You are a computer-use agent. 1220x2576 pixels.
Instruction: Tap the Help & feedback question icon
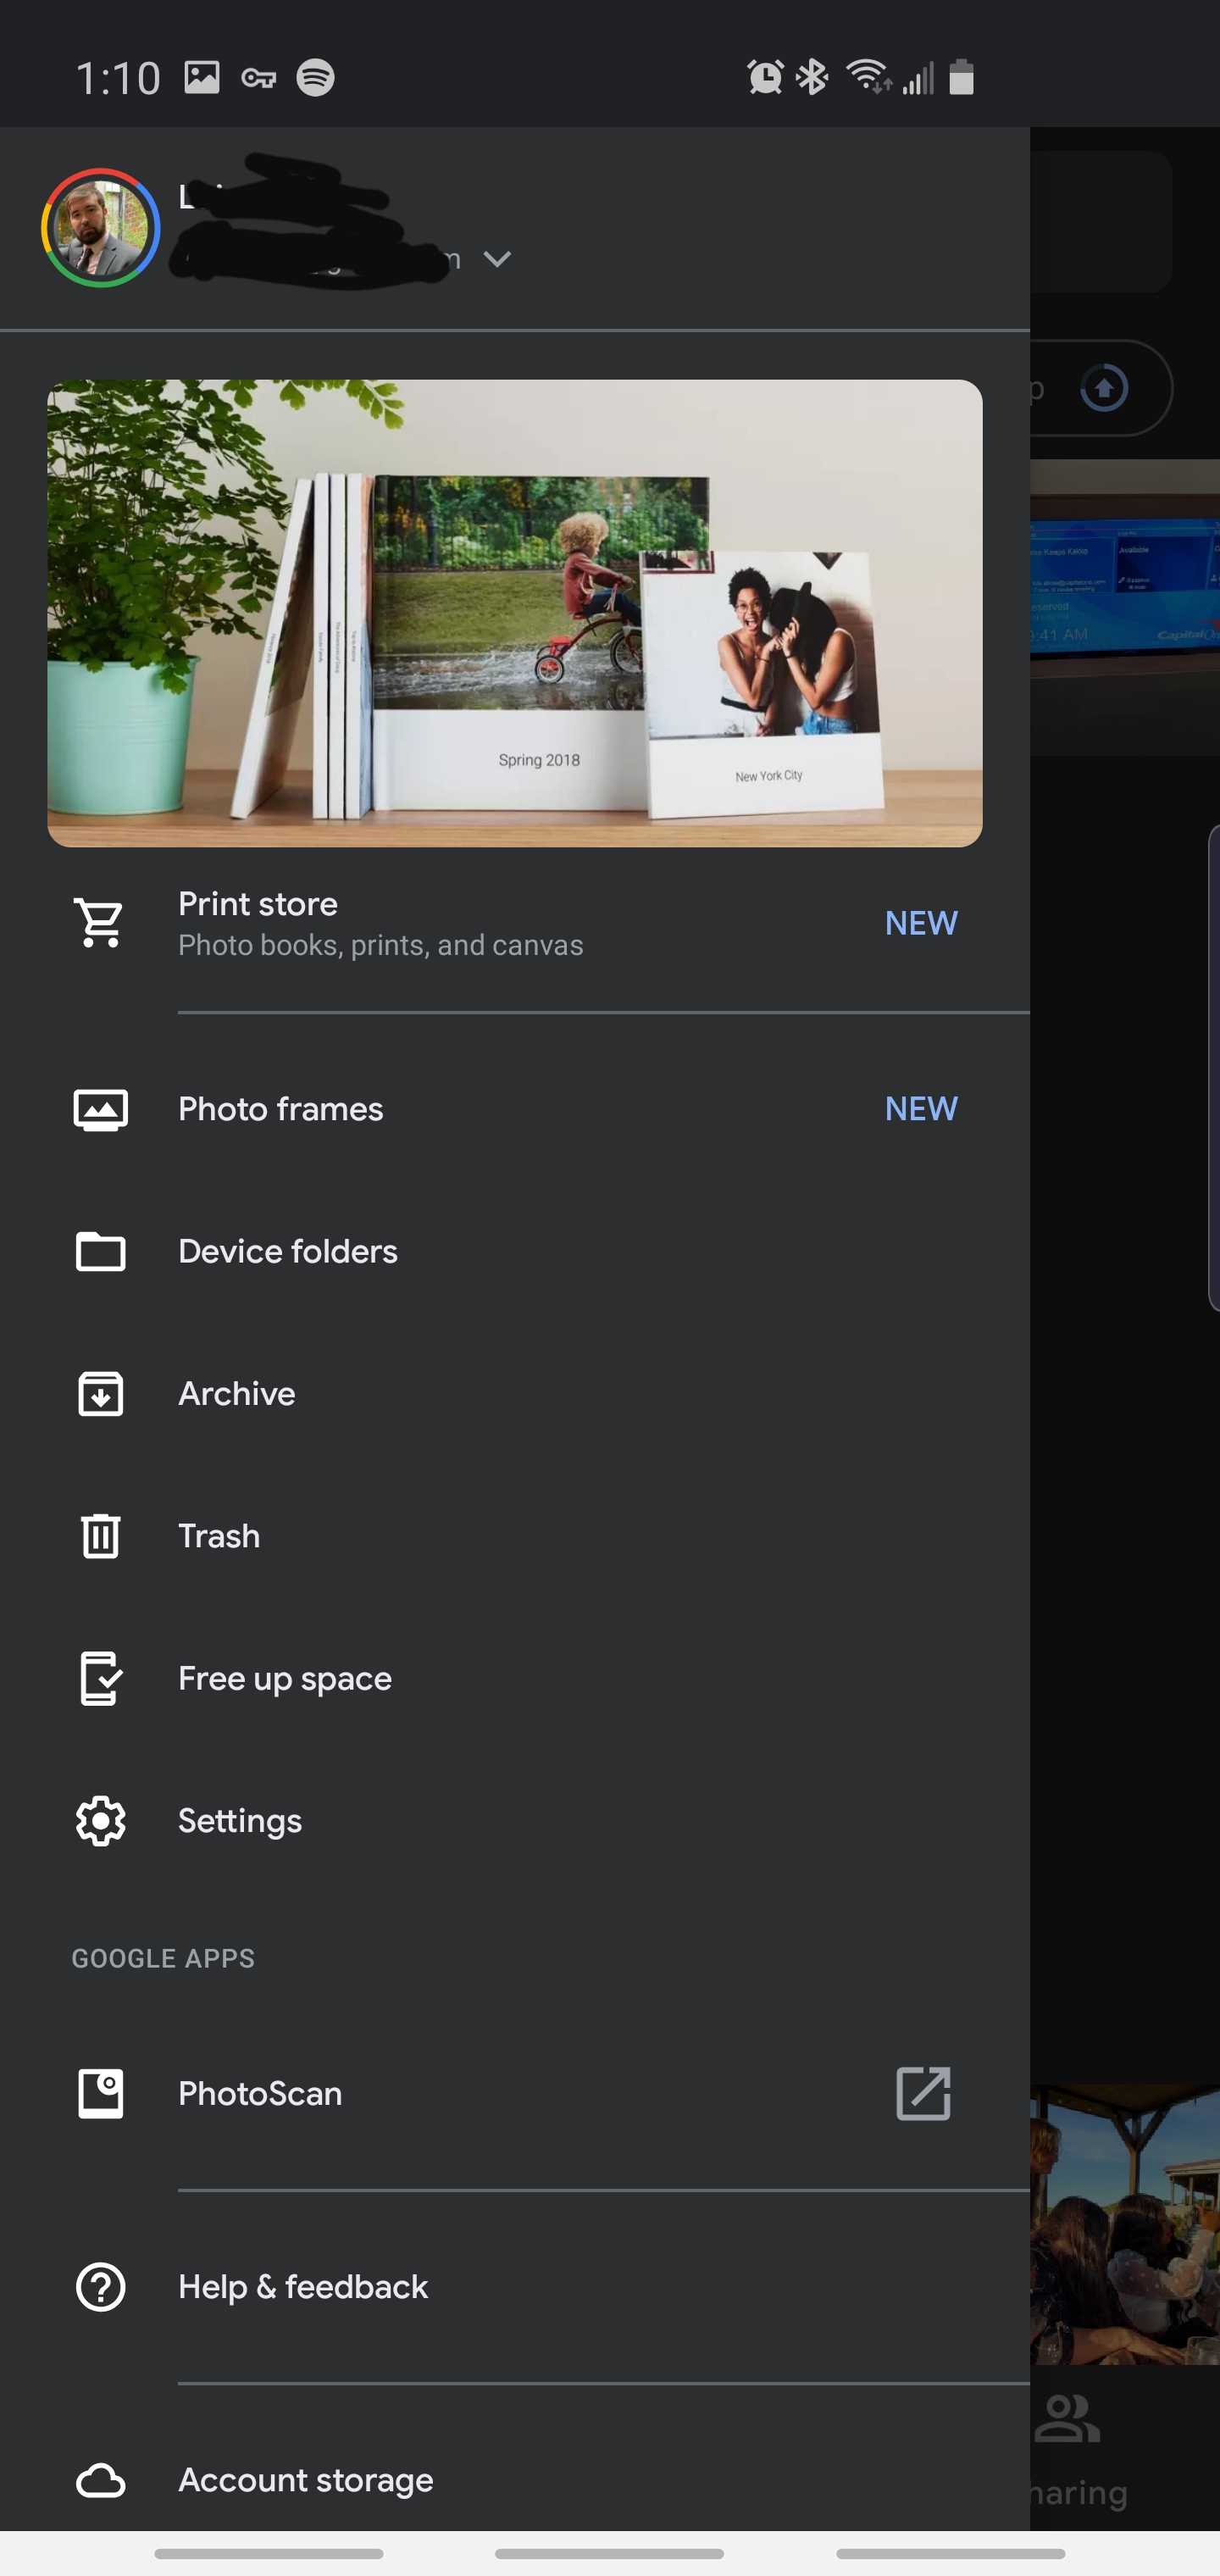[x=100, y=2286]
